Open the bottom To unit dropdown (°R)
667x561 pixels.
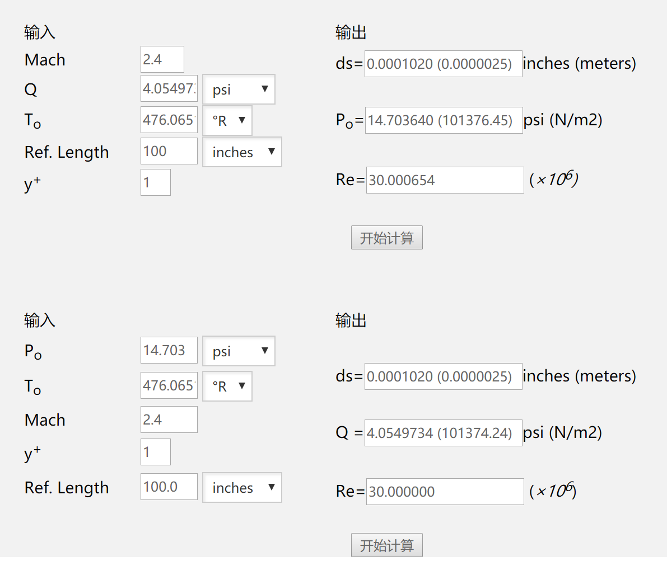pyautogui.click(x=227, y=386)
